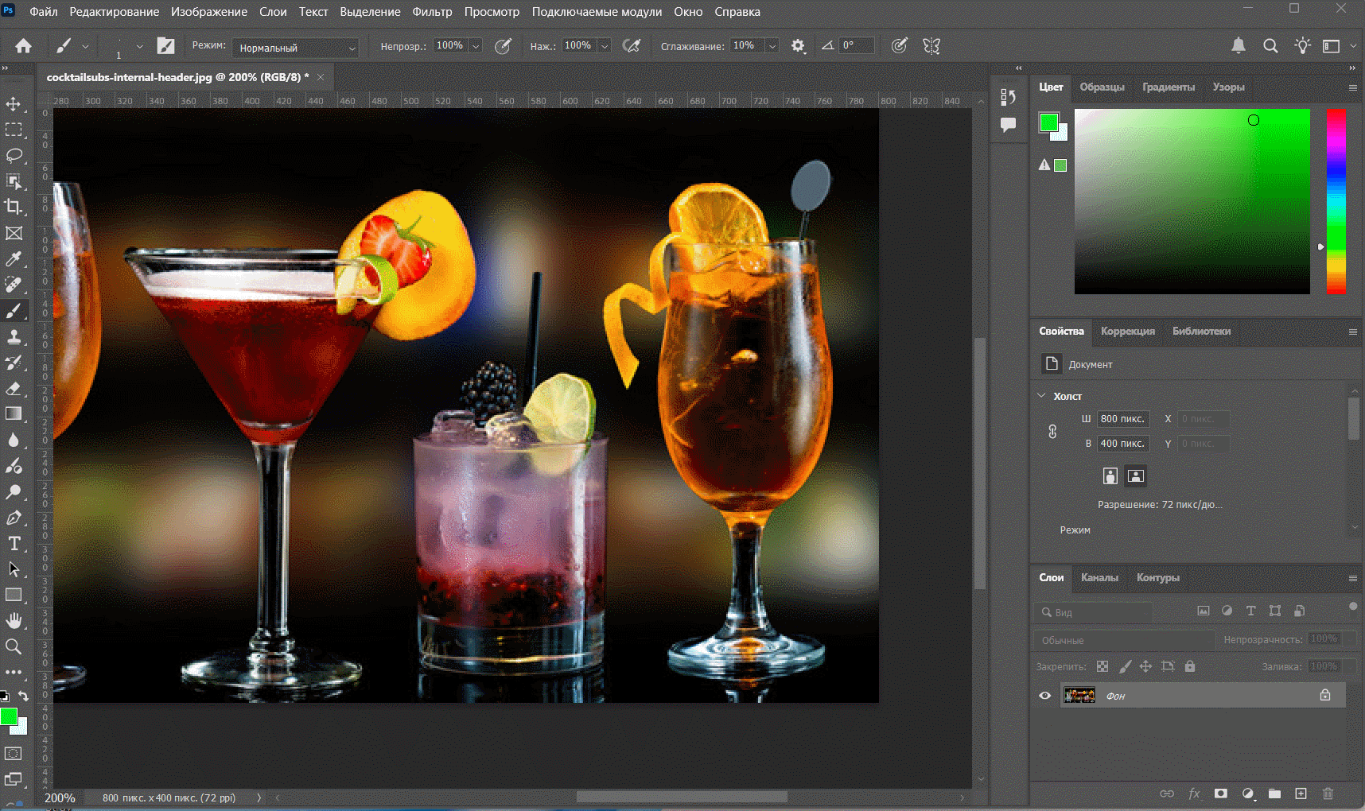1365x811 pixels.
Task: Select the Lasso tool
Action: pyautogui.click(x=14, y=155)
